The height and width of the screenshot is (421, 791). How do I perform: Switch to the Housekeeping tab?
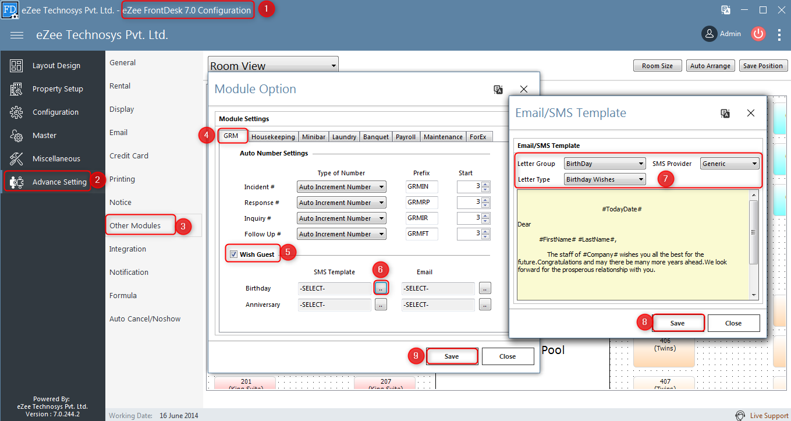click(273, 137)
